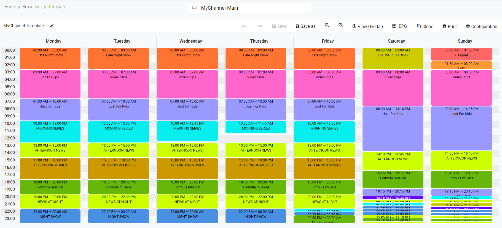This screenshot has height=228, width=502.
Task: Click the redo arrow icon
Action: 260,26
